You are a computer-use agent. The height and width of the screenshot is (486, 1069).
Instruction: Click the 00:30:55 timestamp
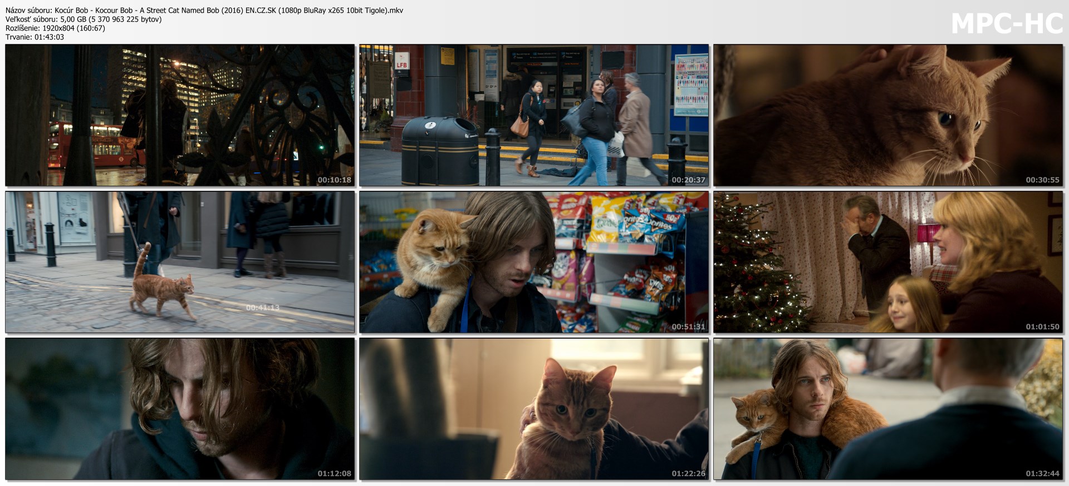(x=1042, y=180)
